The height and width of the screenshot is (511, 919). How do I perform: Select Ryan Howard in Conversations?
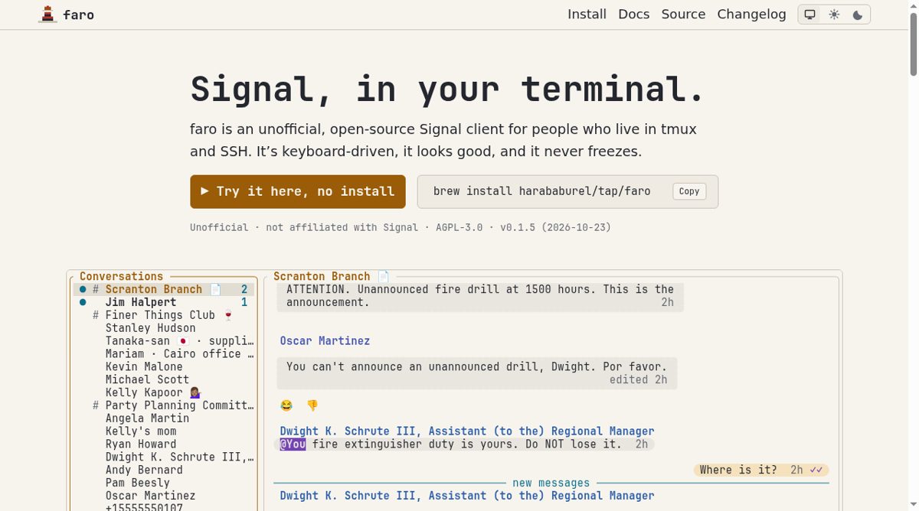tap(165, 444)
